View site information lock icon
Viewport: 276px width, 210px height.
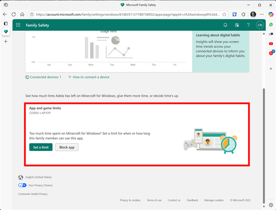pyautogui.click(x=32, y=14)
